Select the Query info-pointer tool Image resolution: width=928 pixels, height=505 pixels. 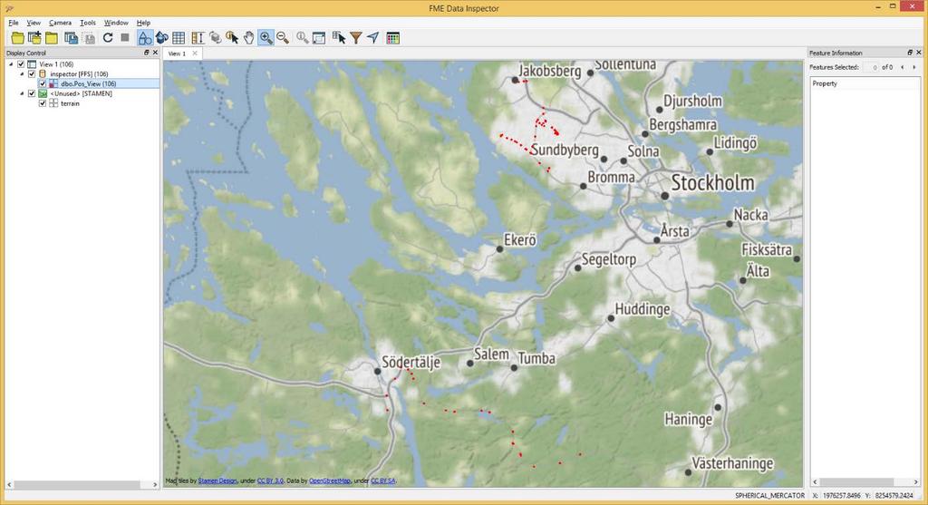232,38
